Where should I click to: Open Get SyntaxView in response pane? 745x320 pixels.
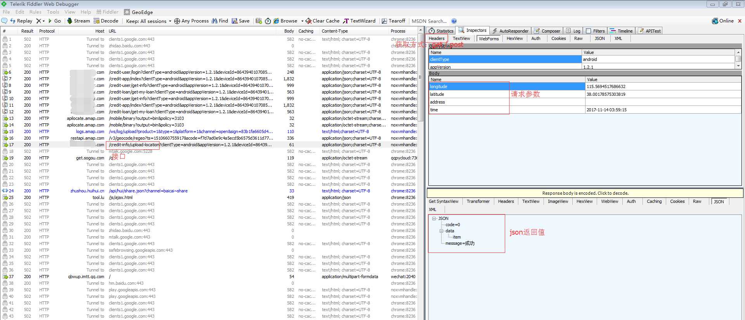(x=444, y=201)
